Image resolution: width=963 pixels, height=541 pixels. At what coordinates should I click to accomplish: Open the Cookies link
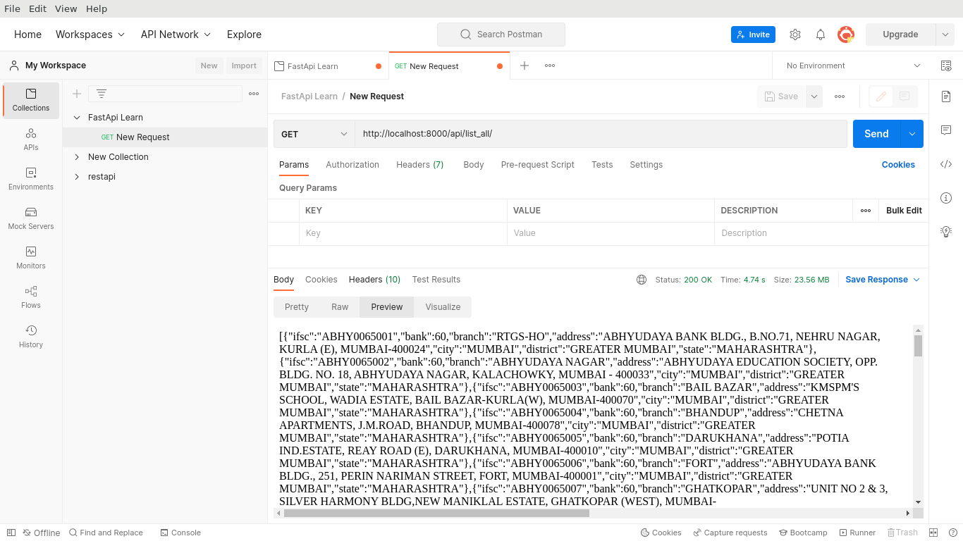(898, 165)
